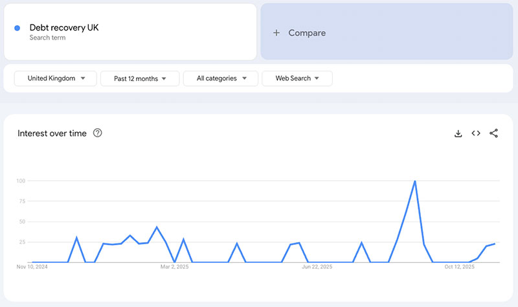
Task: Click the Search term subtitle text
Action: coord(47,38)
